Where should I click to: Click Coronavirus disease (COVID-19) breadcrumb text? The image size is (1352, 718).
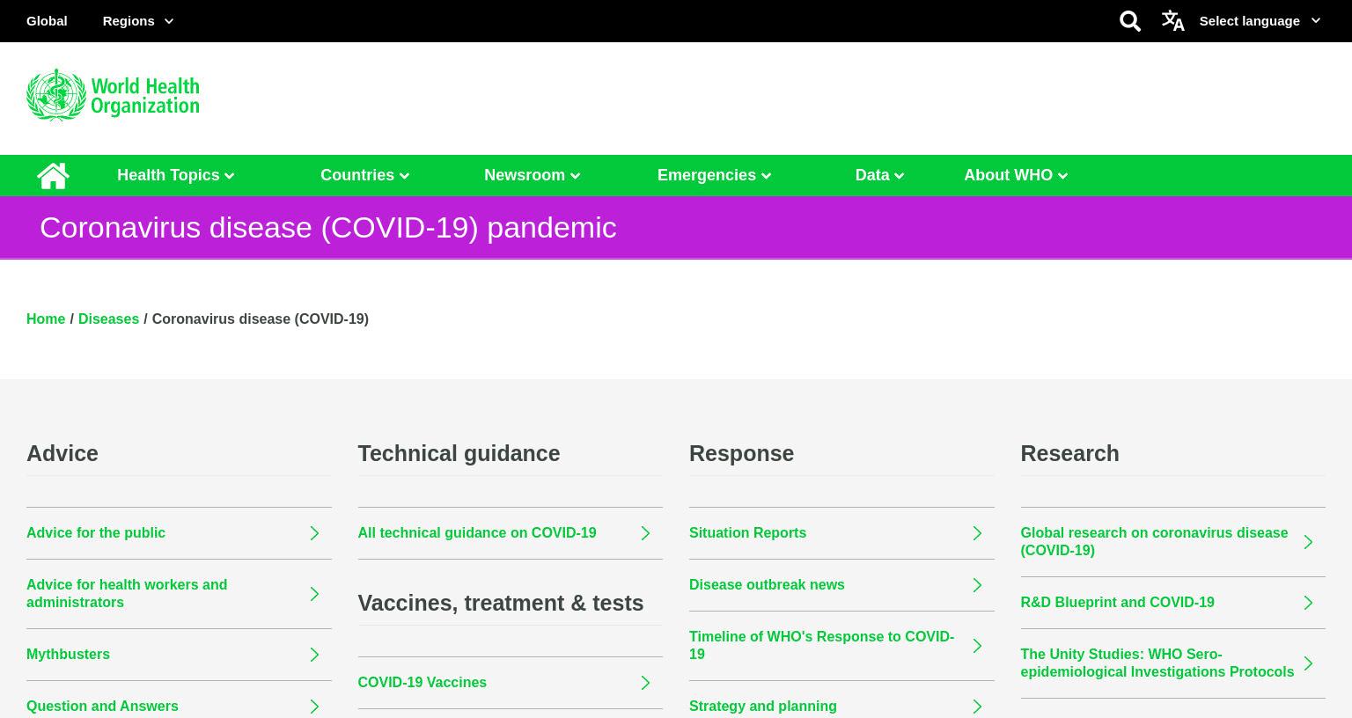tap(260, 319)
